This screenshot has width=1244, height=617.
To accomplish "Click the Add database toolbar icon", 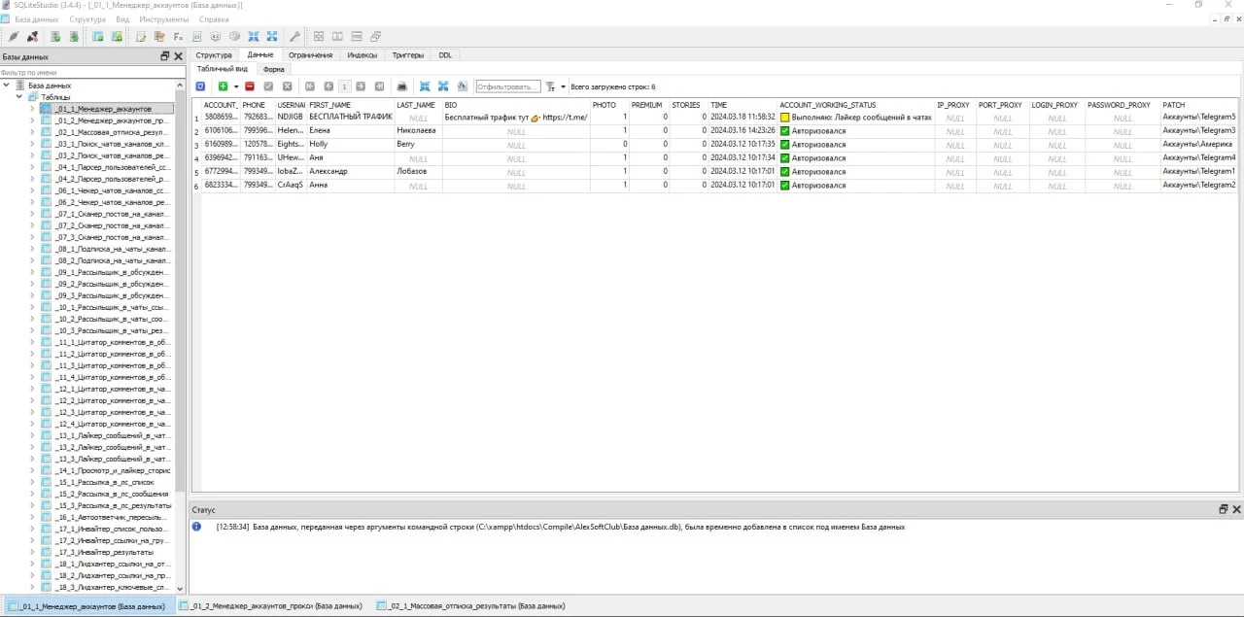I will (x=55, y=37).
